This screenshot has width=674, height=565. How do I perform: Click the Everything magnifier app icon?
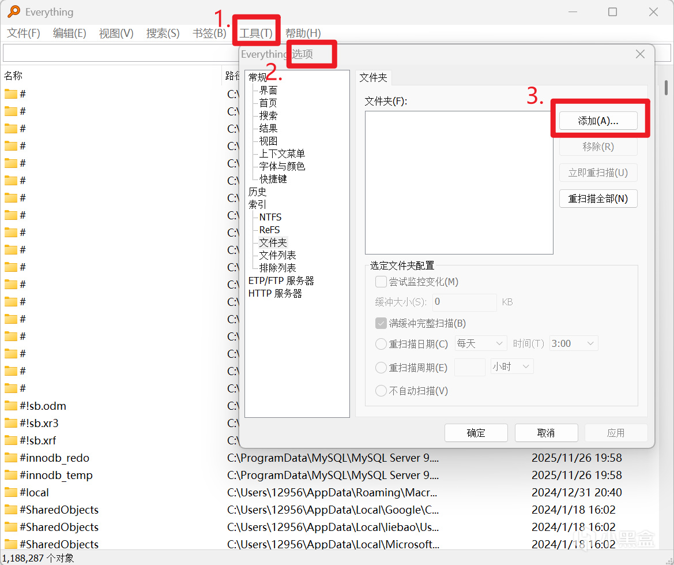13,12
